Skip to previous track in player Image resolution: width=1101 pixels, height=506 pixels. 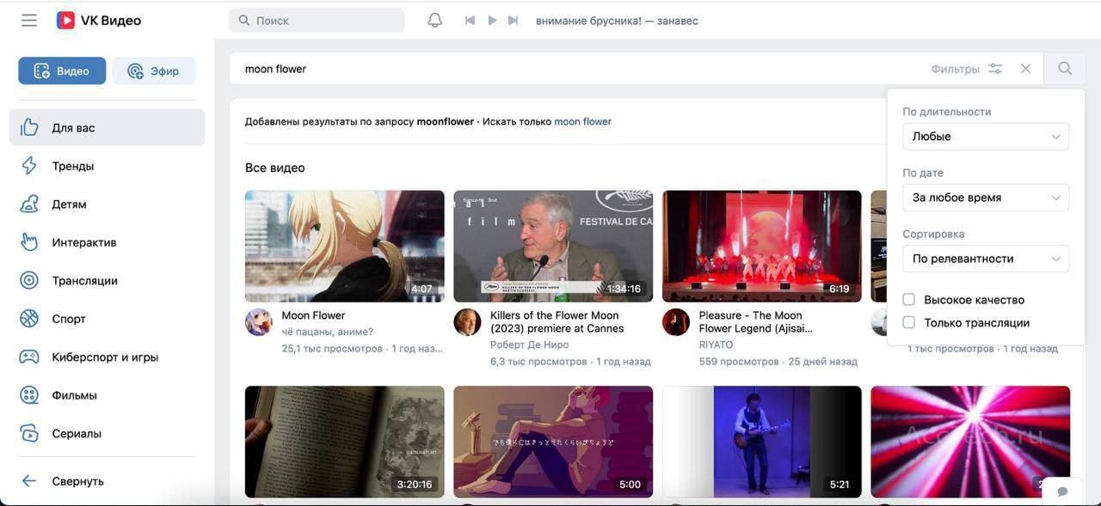click(470, 21)
